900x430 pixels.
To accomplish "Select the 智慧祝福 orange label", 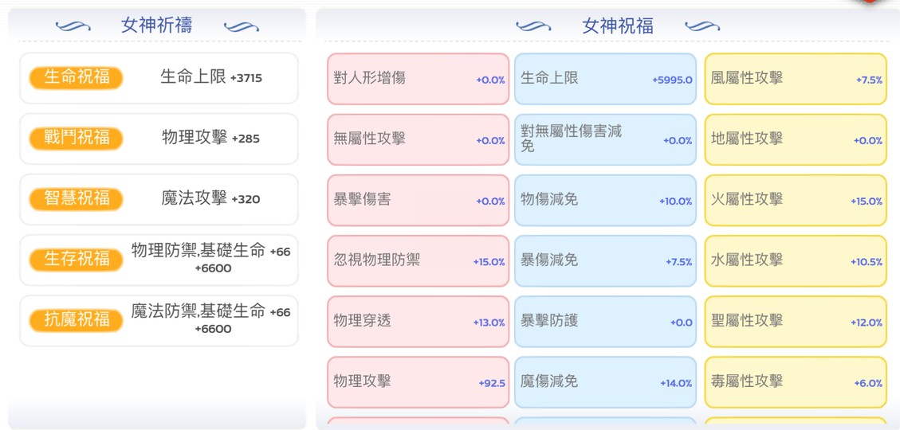I will click(x=77, y=198).
